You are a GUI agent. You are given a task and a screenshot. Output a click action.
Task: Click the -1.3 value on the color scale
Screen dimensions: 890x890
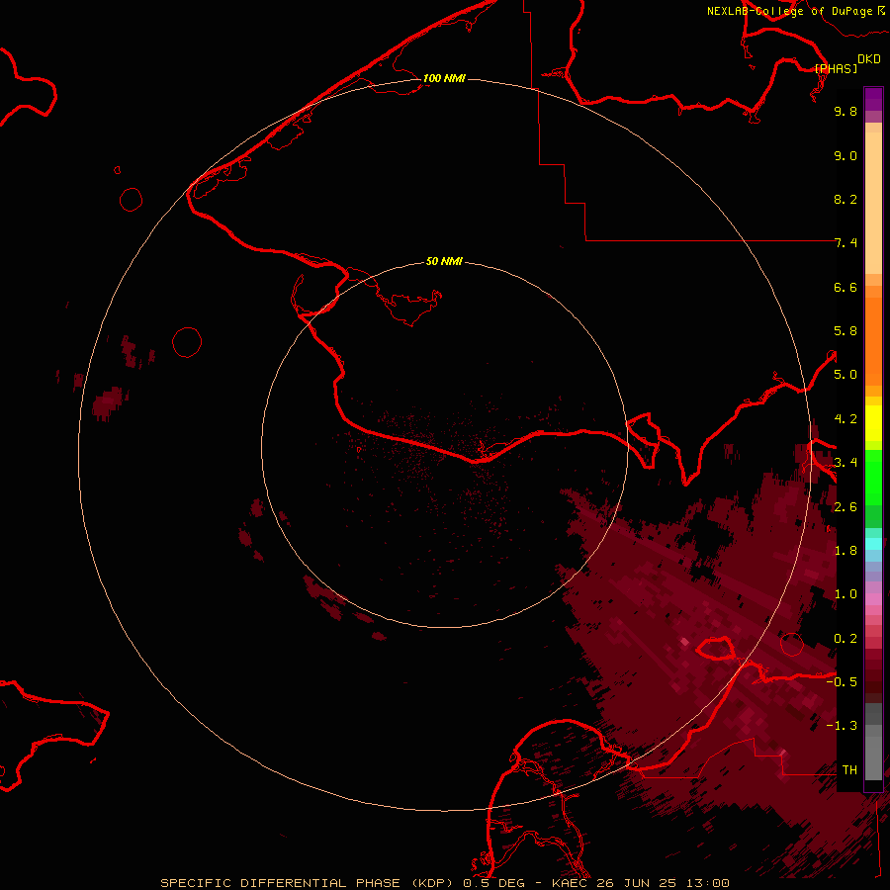point(842,726)
